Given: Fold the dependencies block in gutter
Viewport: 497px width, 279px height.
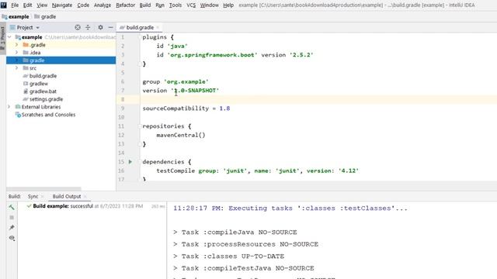Looking at the screenshot, I should (140, 162).
